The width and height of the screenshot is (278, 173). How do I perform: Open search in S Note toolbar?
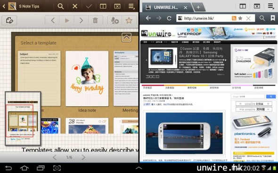coord(61,7)
